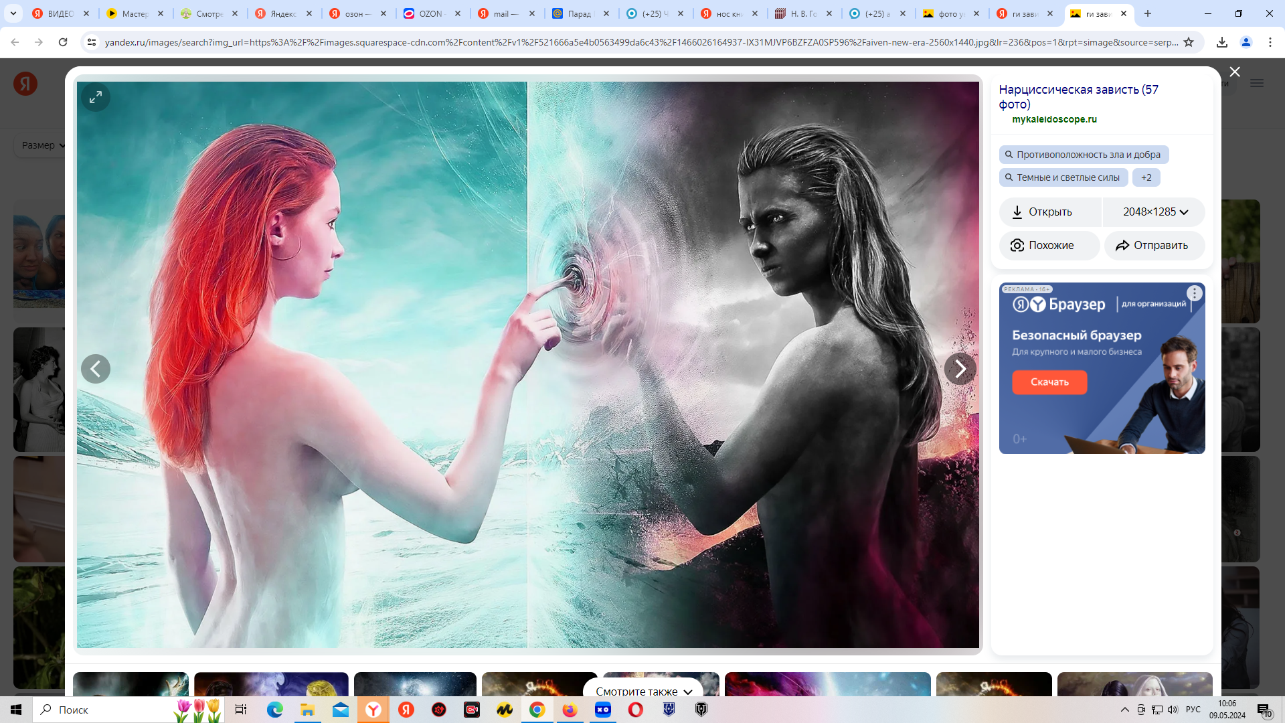Go to the next image
The image size is (1285, 723).
(x=960, y=369)
